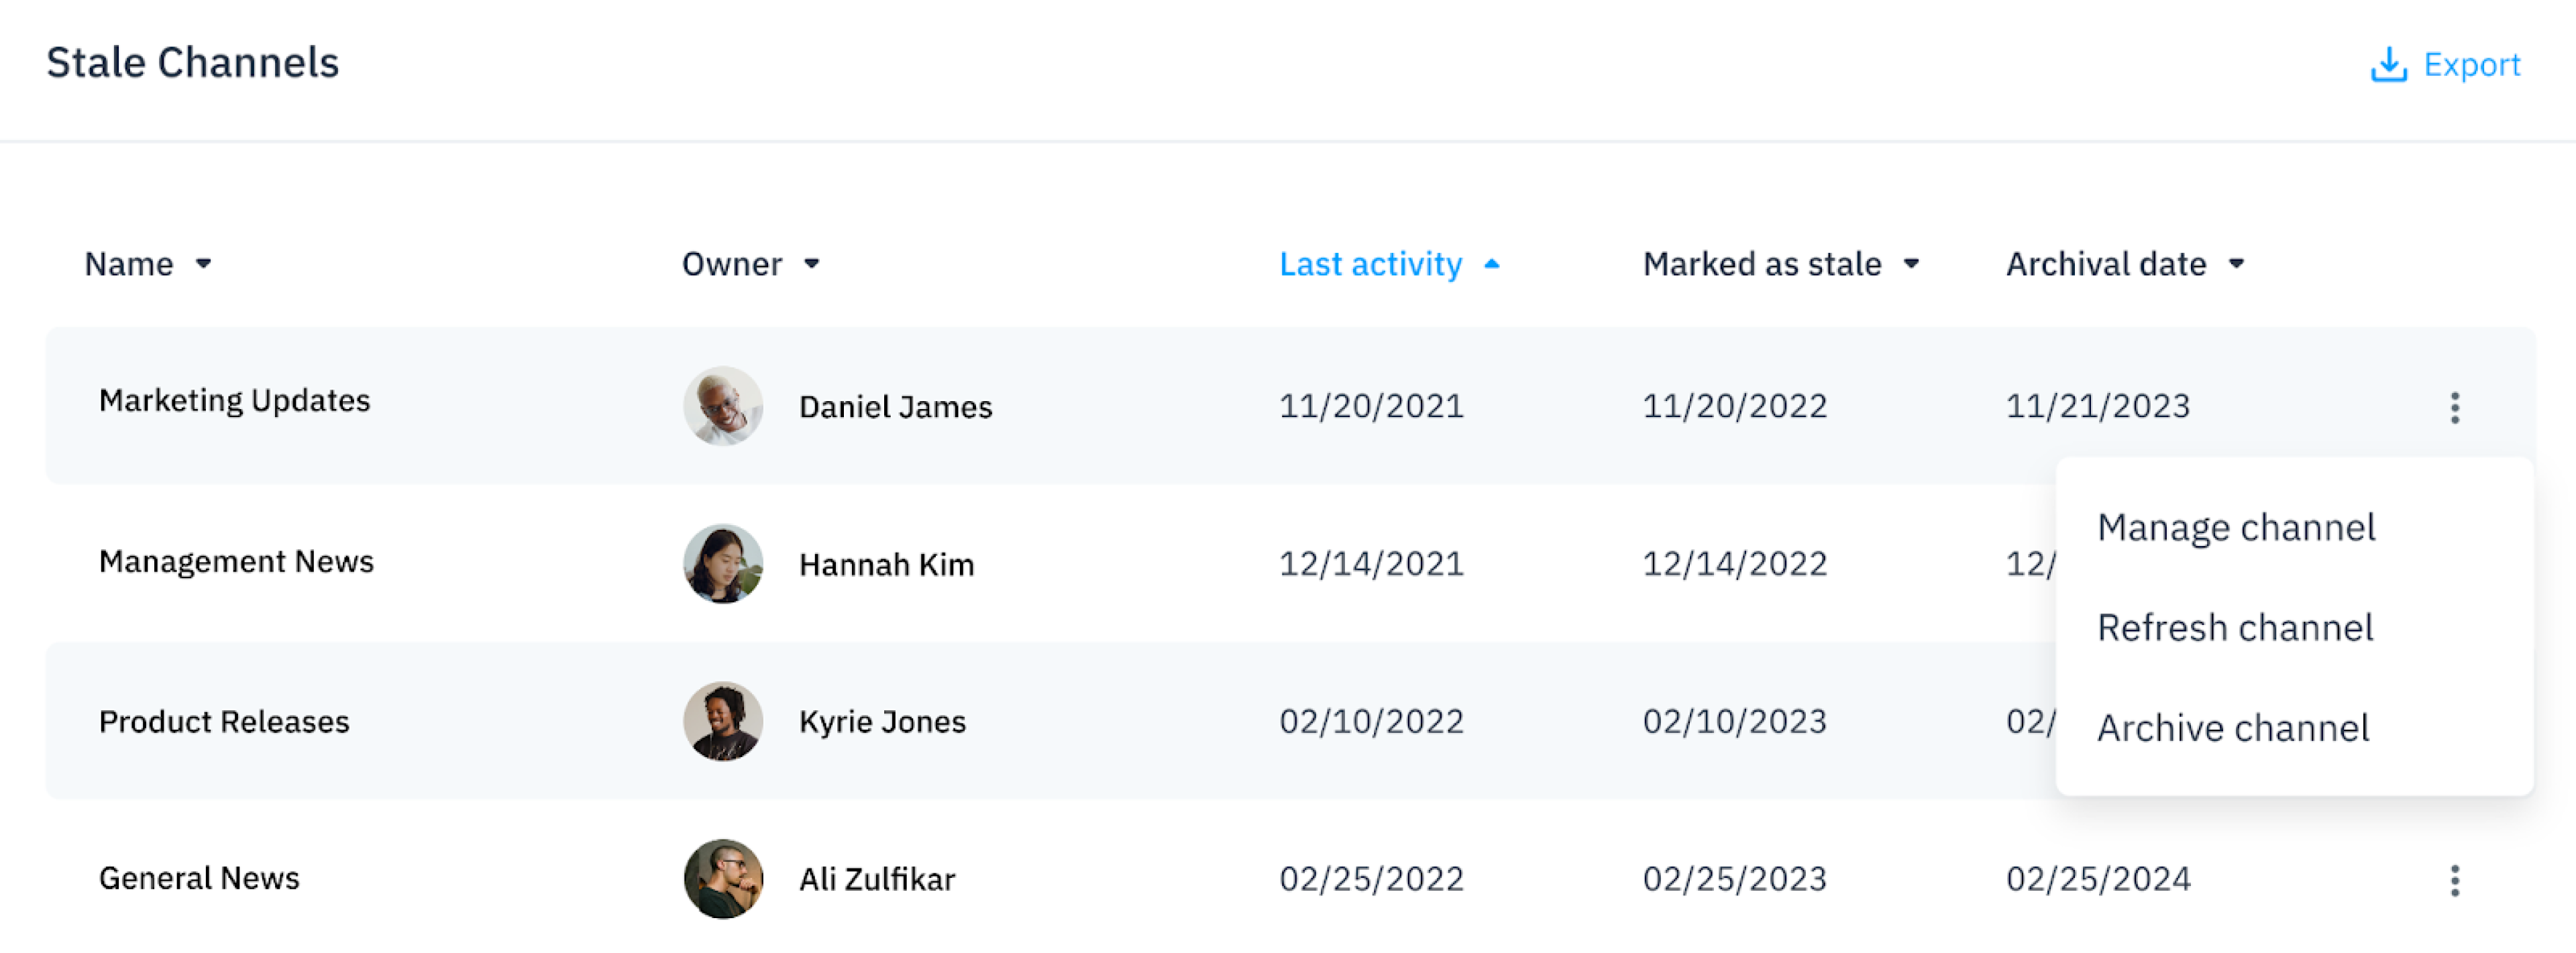Click Hannah Kim profile picture
The width and height of the screenshot is (2576, 953).
coord(723,564)
